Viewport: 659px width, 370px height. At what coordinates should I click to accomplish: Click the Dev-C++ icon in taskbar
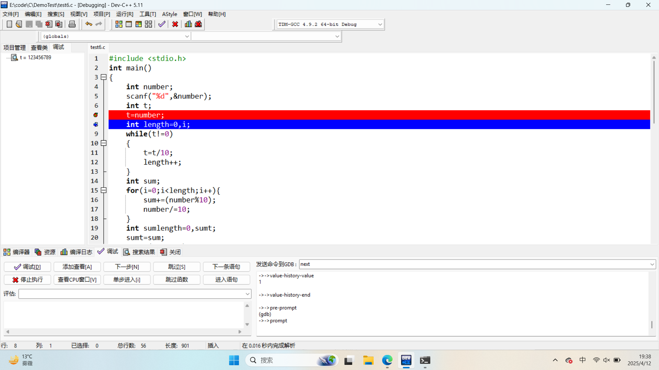click(406, 360)
